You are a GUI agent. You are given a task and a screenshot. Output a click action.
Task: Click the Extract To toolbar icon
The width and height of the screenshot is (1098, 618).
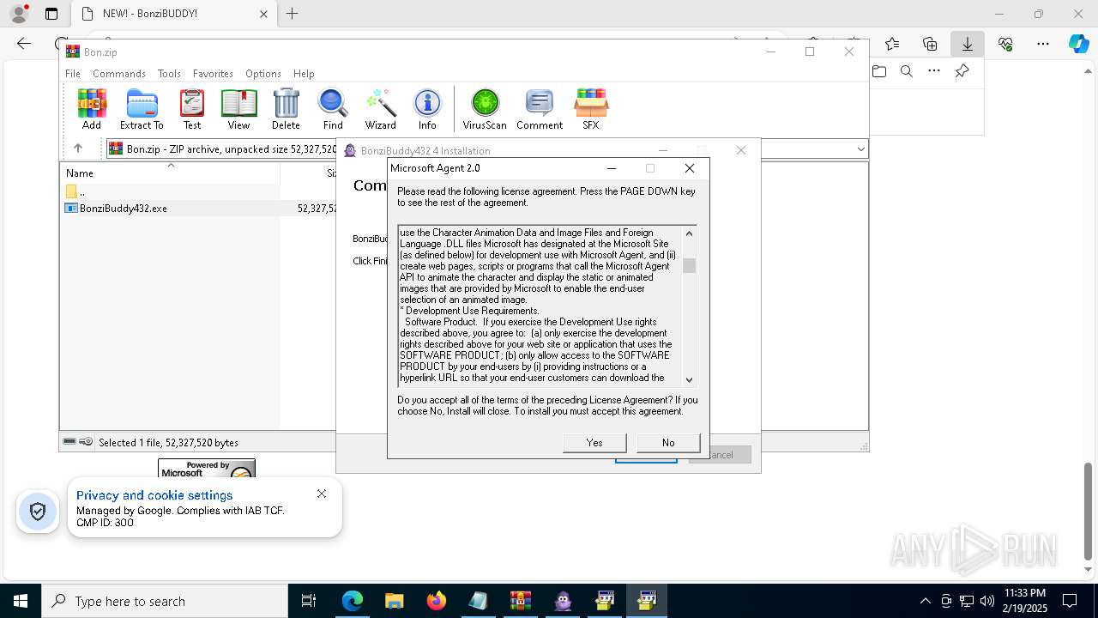pyautogui.click(x=142, y=109)
